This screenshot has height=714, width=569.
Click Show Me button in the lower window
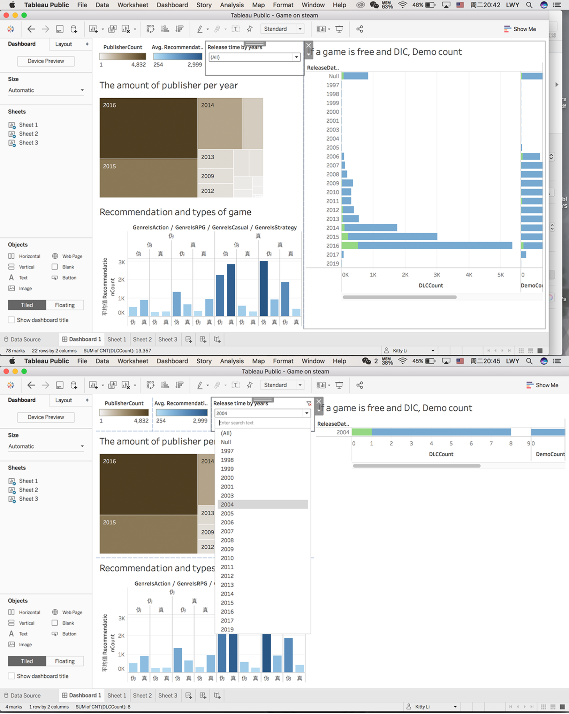[542, 385]
